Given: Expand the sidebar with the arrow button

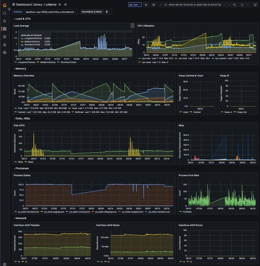Looking at the screenshot, I should (9, 9).
